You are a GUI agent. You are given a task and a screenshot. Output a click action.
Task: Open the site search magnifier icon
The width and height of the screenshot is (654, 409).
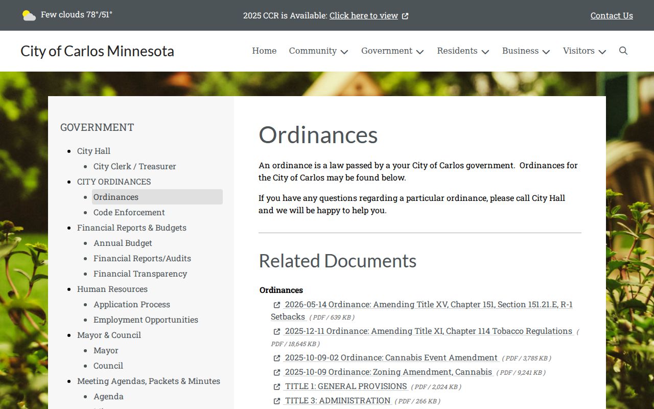(623, 51)
